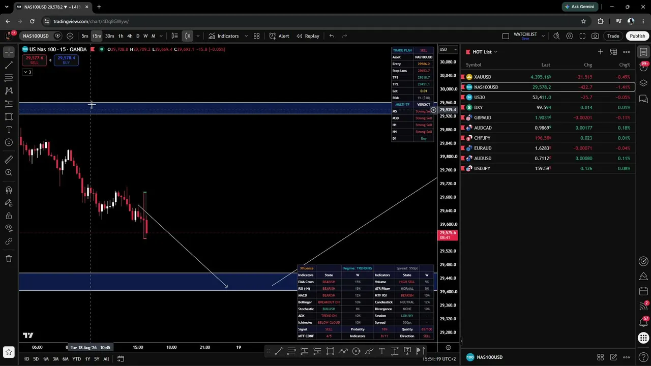The height and width of the screenshot is (366, 651).
Task: Open advanced view of watchlist
Action: [613, 52]
